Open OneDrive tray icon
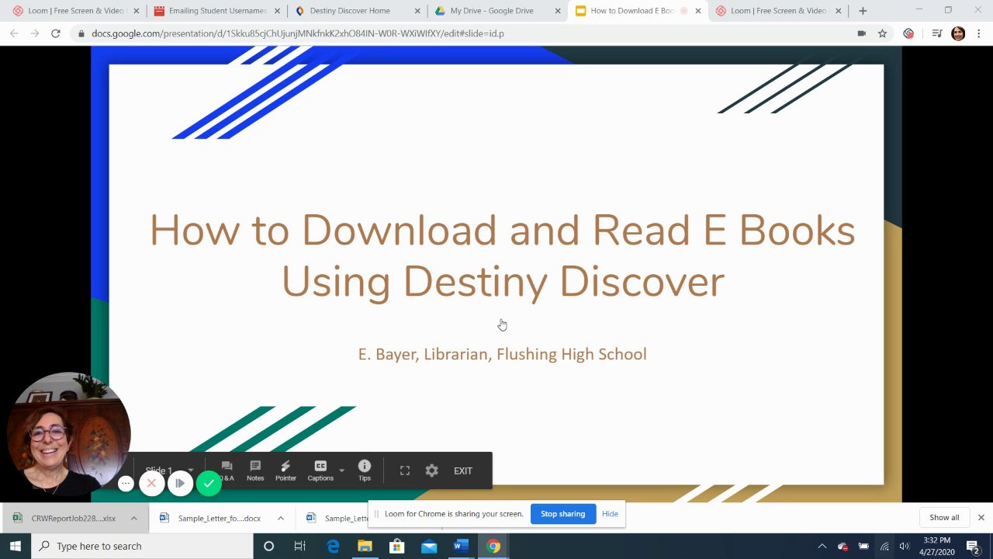Viewport: 993px width, 559px height. [x=842, y=547]
